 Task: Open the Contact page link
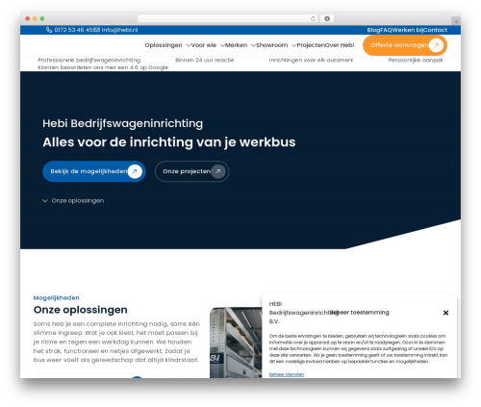(435, 30)
